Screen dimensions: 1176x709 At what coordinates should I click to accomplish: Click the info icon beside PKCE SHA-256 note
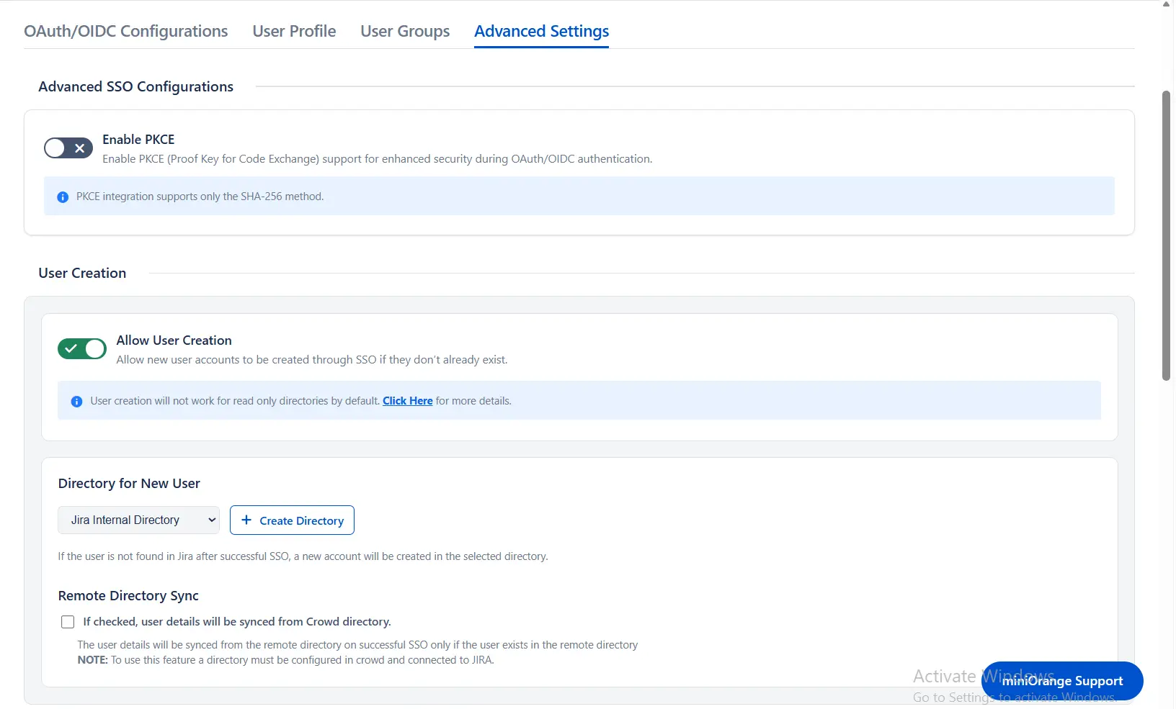click(63, 197)
